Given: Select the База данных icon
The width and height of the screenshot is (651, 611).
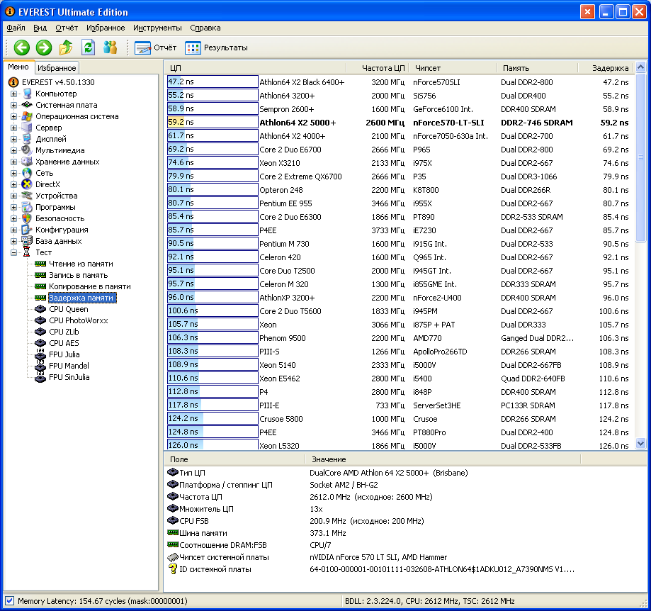Looking at the screenshot, I should point(27,241).
